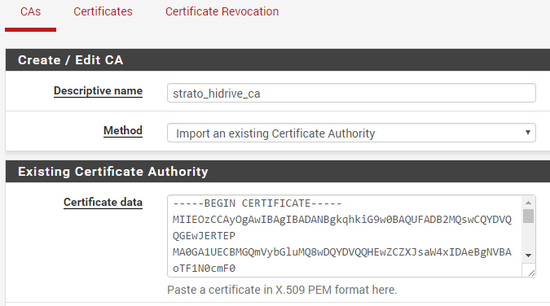Screen dimensions: 550x306
Task: Click the textarea resize grip handle
Action: [531, 273]
